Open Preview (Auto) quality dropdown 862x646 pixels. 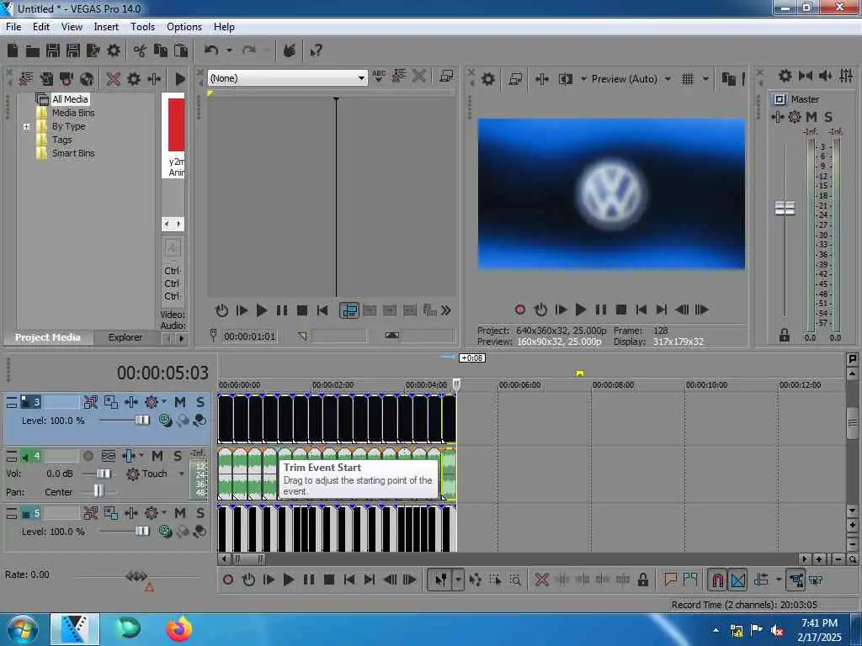pos(668,79)
